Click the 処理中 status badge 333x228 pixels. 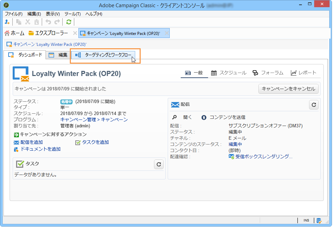pyautogui.click(x=66, y=102)
